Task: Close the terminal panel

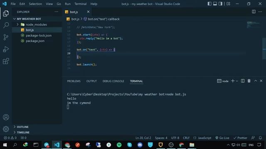Action: coord(261,81)
